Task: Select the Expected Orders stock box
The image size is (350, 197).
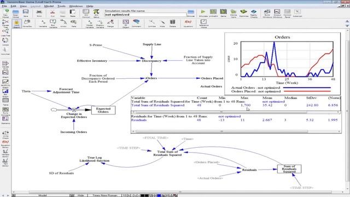Action: pos(103,110)
